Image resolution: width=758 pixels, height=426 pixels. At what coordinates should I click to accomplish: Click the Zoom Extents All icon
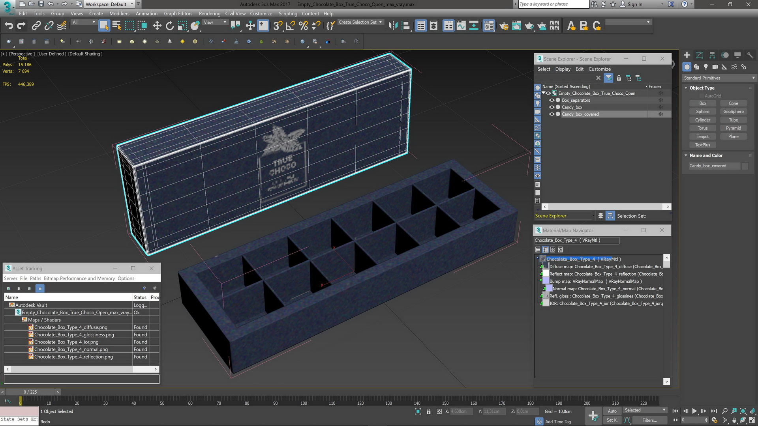click(x=752, y=411)
